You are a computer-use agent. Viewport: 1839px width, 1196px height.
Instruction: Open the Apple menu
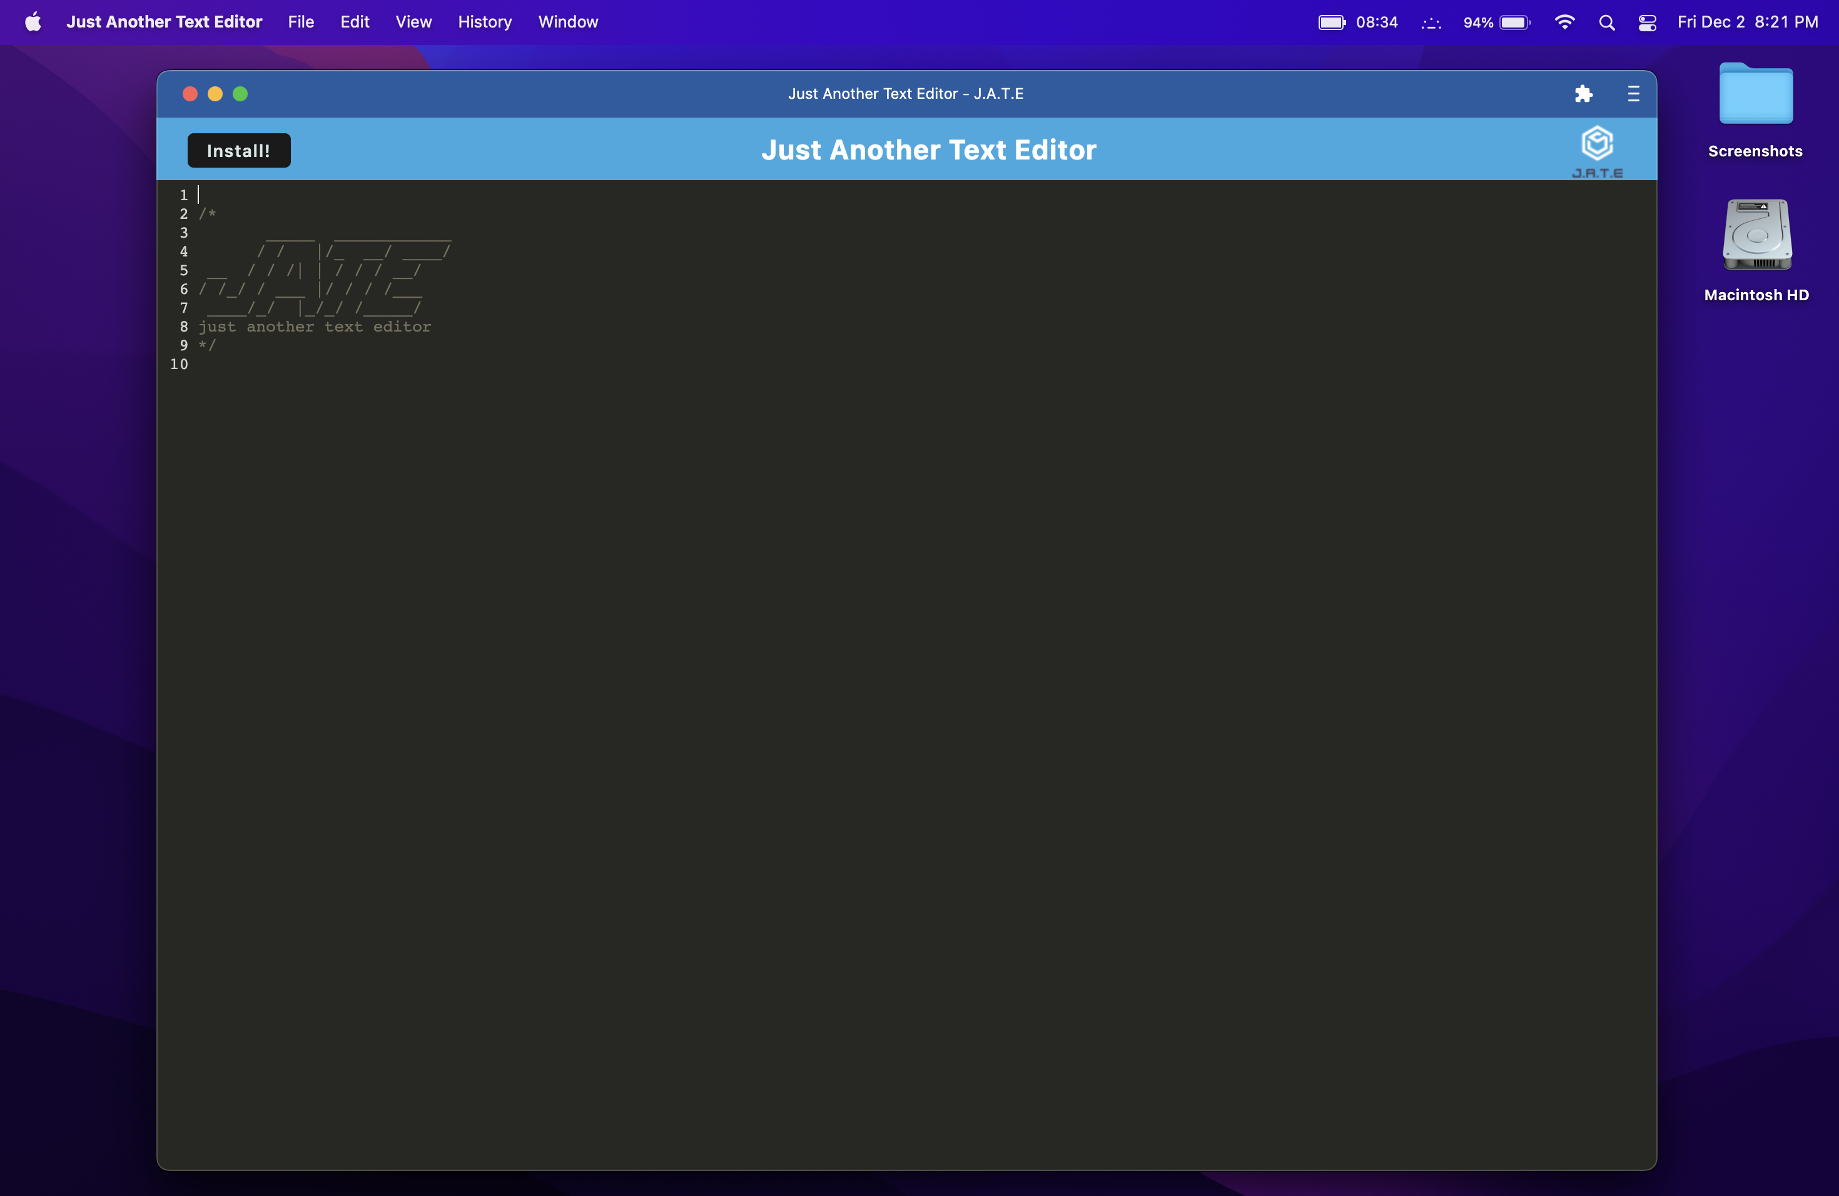[33, 22]
